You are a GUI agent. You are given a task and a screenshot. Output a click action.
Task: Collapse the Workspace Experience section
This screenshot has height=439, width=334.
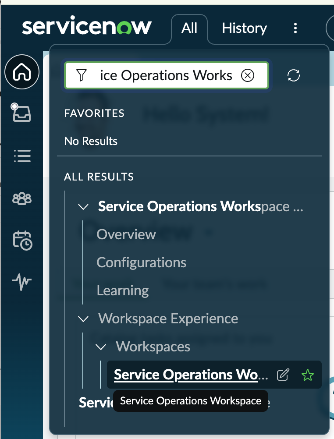(83, 319)
